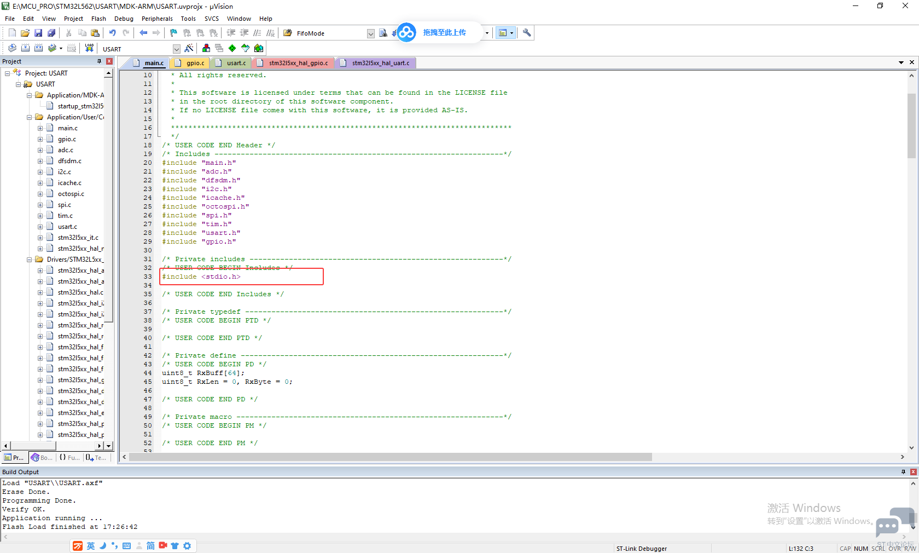The image size is (919, 553).
Task: Click the Indent selection icon
Action: point(231,33)
